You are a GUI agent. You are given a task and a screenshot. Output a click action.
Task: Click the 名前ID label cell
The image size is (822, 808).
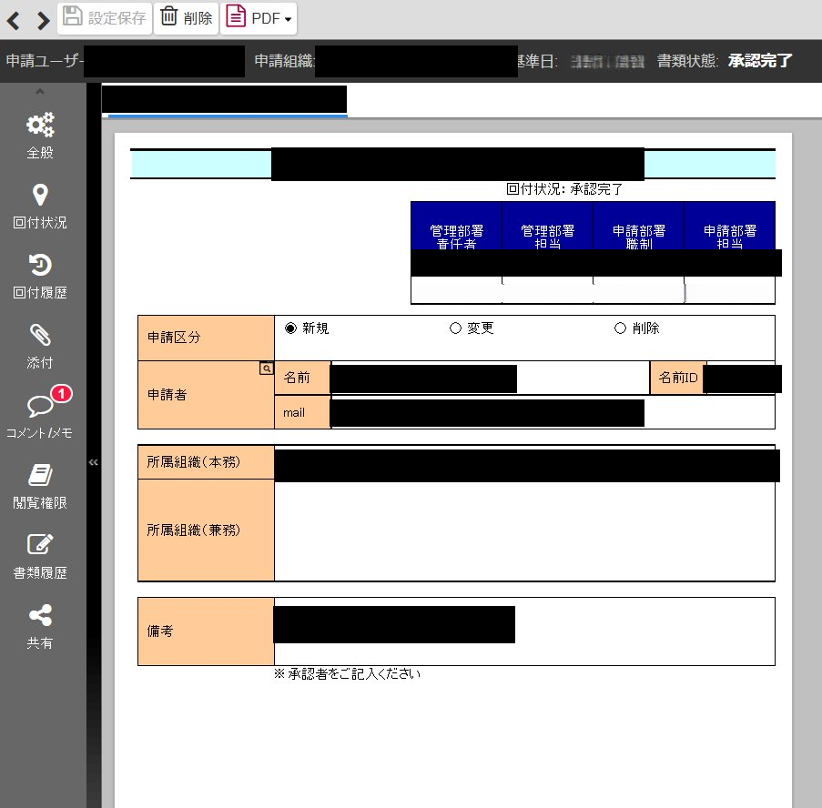pyautogui.click(x=678, y=378)
